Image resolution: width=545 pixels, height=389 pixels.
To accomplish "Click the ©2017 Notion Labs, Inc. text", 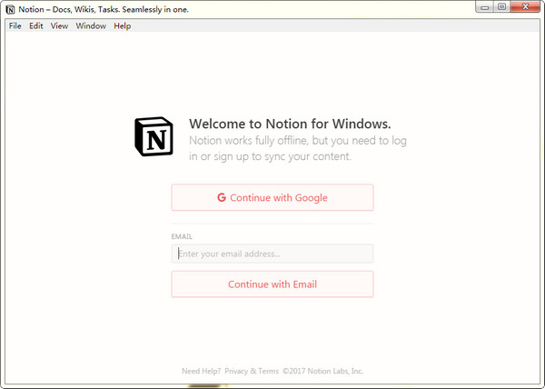I will [x=322, y=371].
